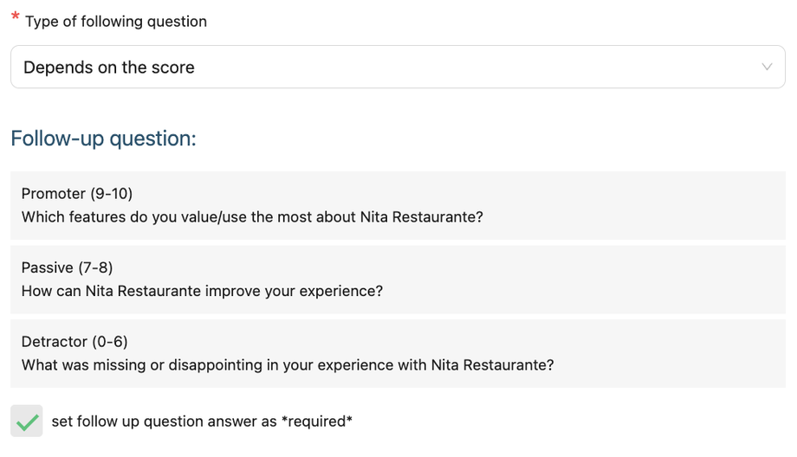Click the "set follow up question answer" label
This screenshot has width=797, height=457.
(x=165, y=422)
